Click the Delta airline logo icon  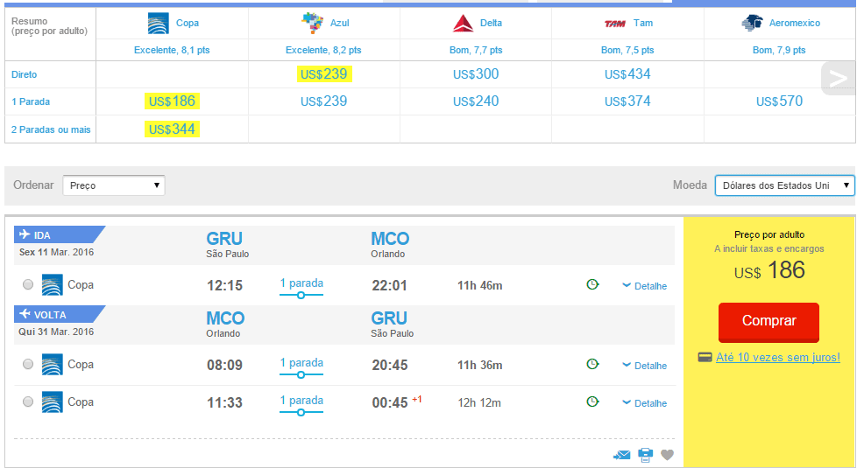point(463,24)
